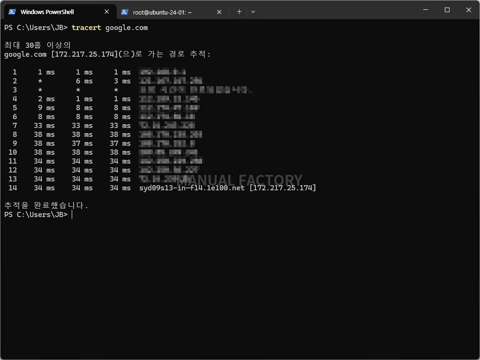Click the '37 ms' middle value on hop 9
This screenshot has width=480, height=360.
pyautogui.click(x=82, y=143)
